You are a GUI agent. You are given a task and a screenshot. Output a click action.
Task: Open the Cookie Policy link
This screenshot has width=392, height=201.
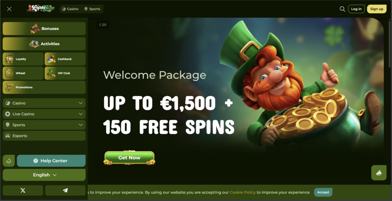[x=242, y=192]
